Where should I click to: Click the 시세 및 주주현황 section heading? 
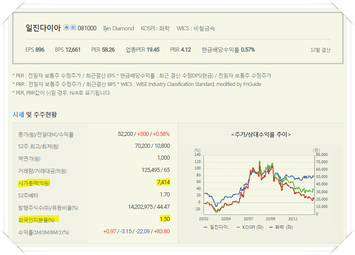coord(35,115)
